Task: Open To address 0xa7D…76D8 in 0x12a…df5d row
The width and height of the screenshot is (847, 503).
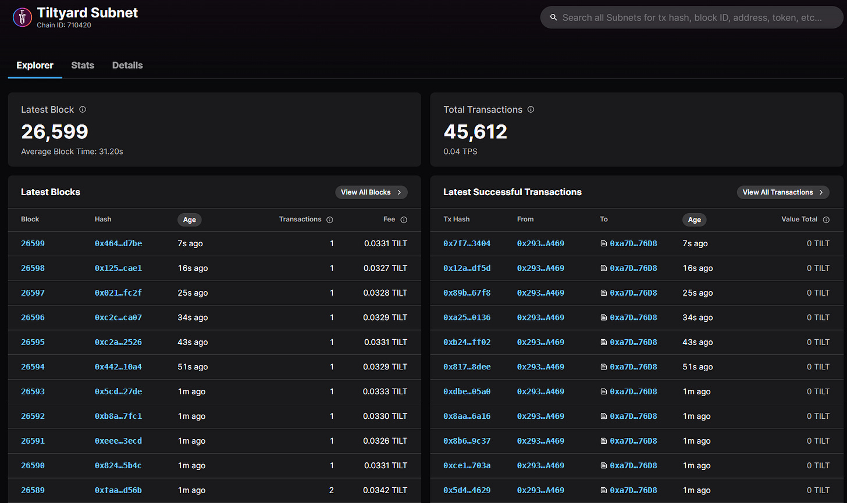Action: [634, 268]
